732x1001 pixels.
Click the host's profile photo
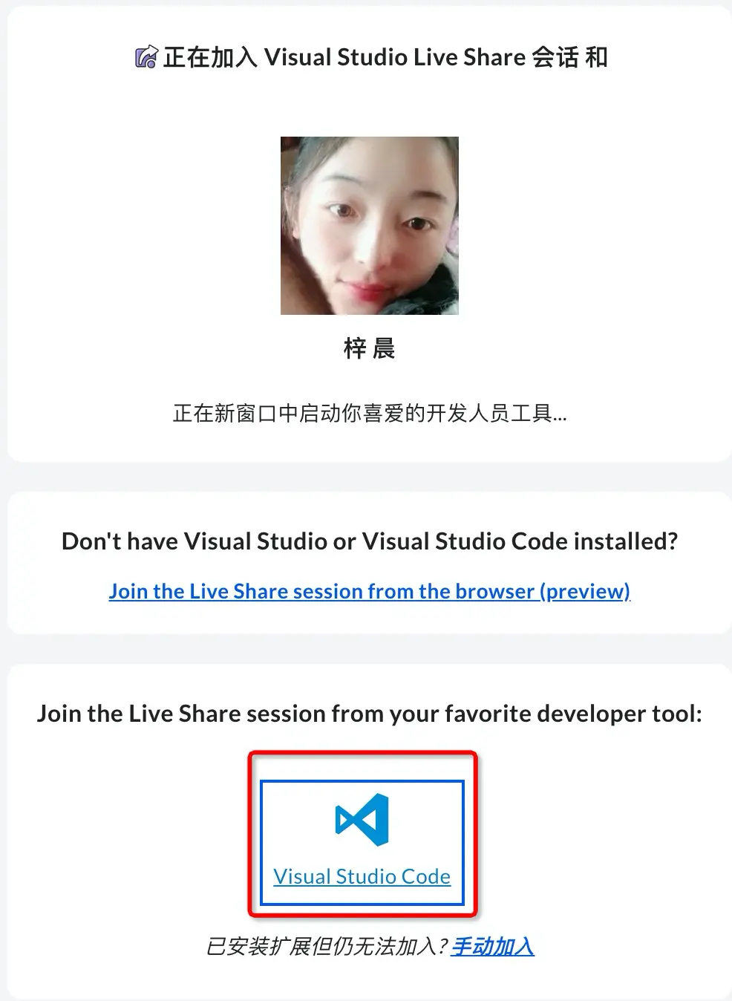click(370, 226)
